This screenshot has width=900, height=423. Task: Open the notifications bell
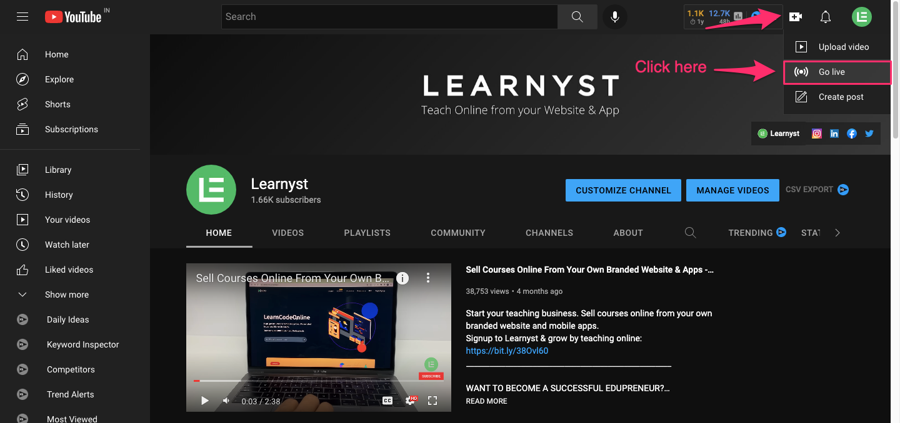pos(826,17)
